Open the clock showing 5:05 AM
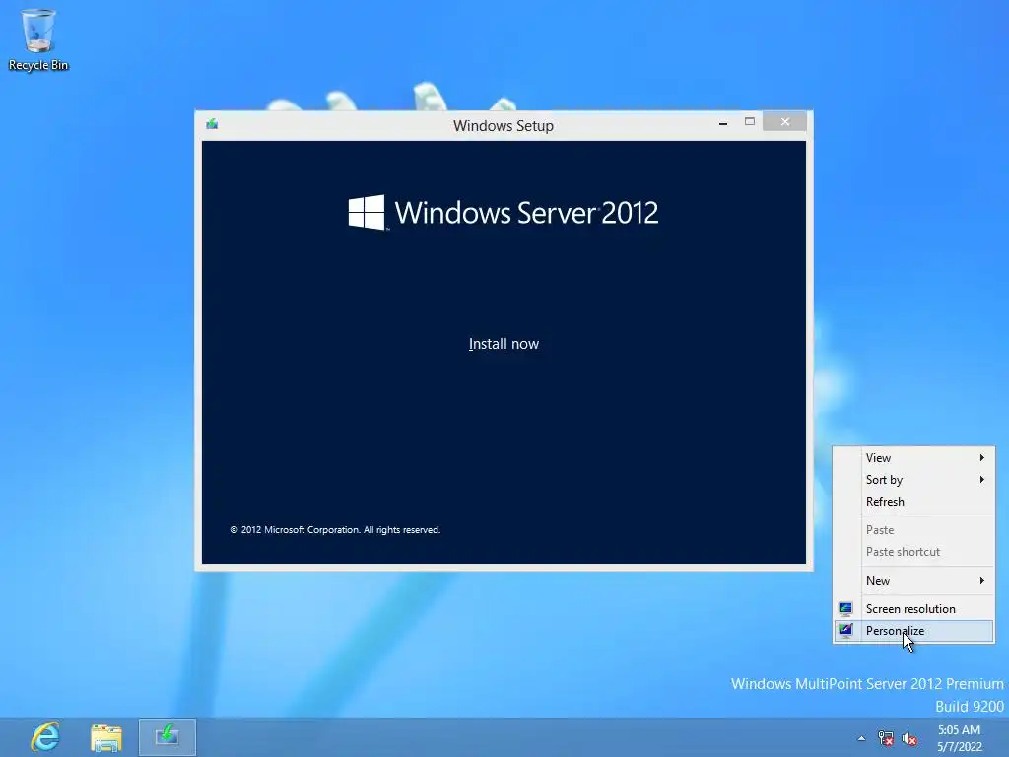Image resolution: width=1009 pixels, height=757 pixels. point(960,738)
